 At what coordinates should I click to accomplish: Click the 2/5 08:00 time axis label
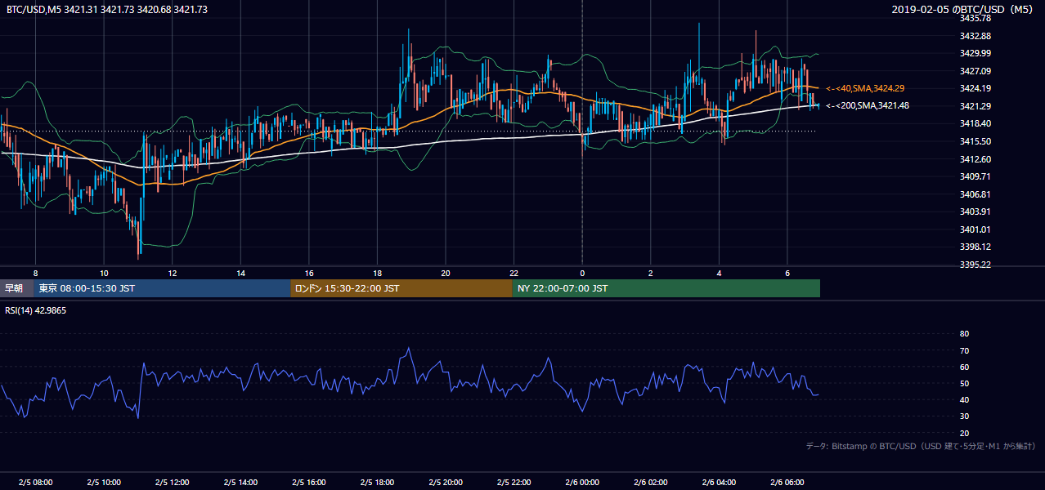coord(35,482)
